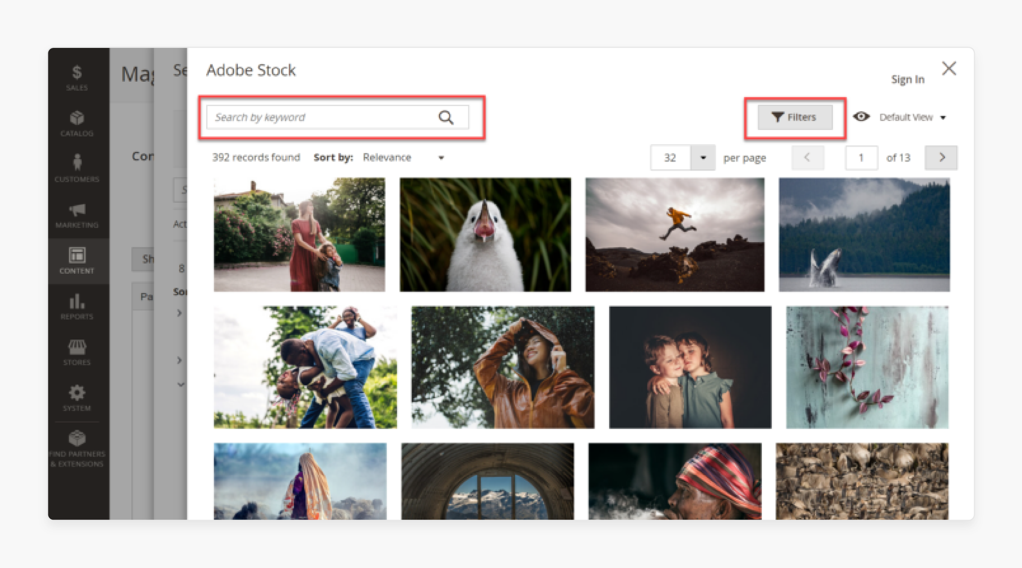Select the breaching whale photo
Viewport: 1022px width, 568px height.
point(864,235)
